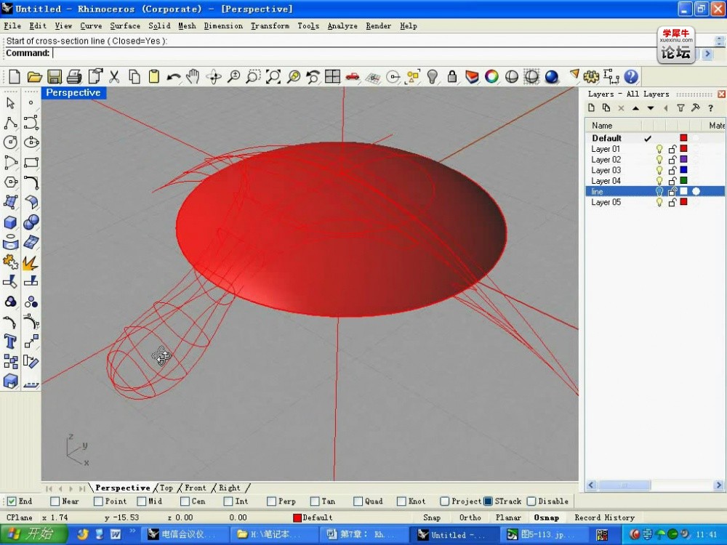Screen dimensions: 727x545
Task: Click the blue Render sphere icon
Action: 552,76
